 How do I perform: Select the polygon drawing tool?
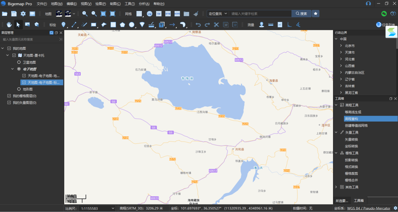(x=122, y=25)
